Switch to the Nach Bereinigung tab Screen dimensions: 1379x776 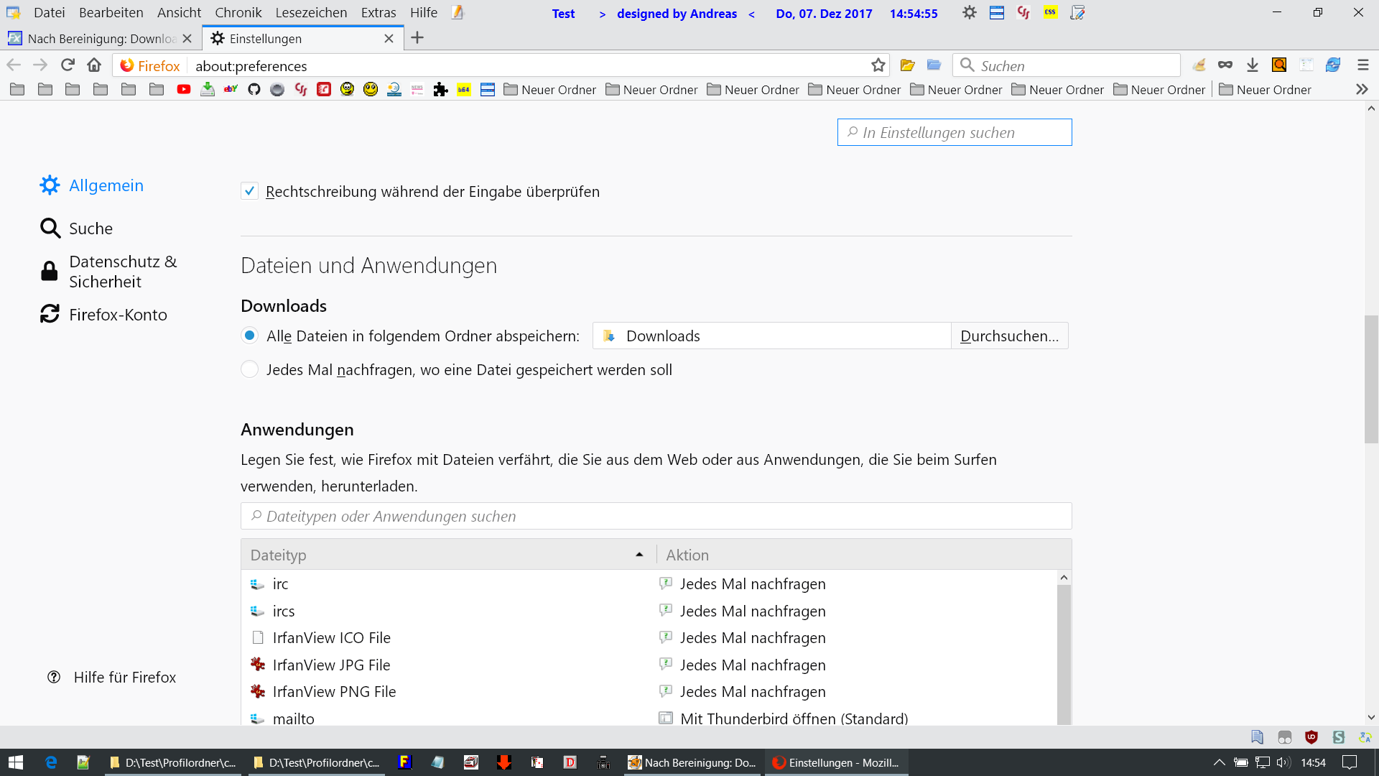[x=97, y=39]
